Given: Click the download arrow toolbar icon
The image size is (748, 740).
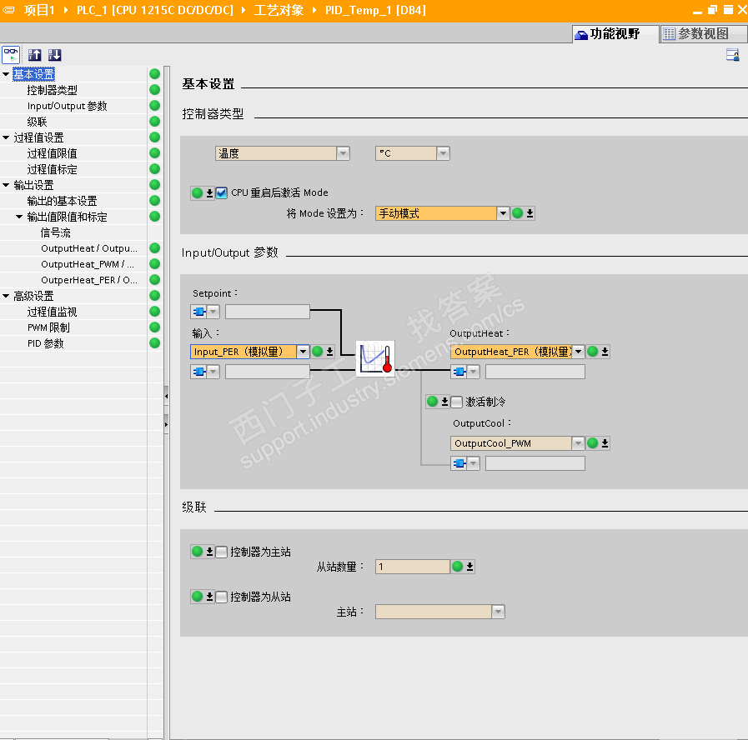Looking at the screenshot, I should 54,55.
